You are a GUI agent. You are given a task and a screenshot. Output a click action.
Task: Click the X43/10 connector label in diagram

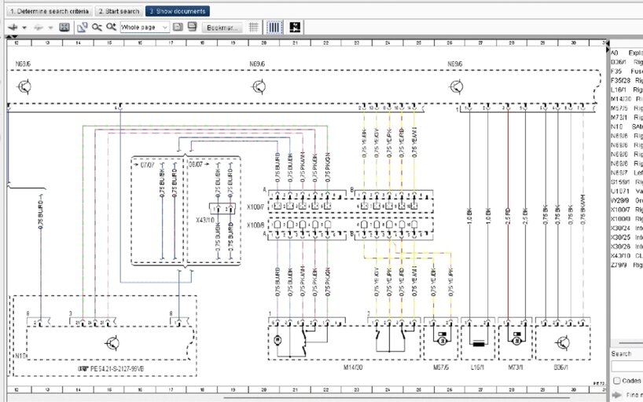click(204, 220)
